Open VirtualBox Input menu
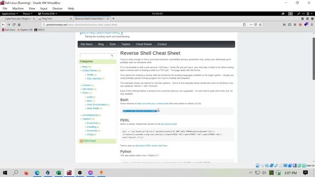The image size is (315, 177). 44,8
